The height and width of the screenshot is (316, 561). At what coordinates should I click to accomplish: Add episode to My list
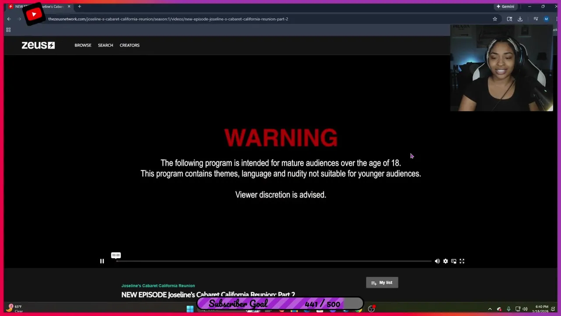click(382, 283)
